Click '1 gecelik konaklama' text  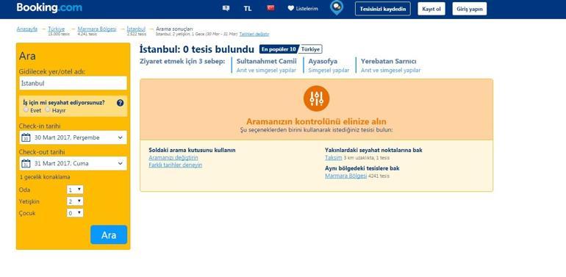coord(45,177)
